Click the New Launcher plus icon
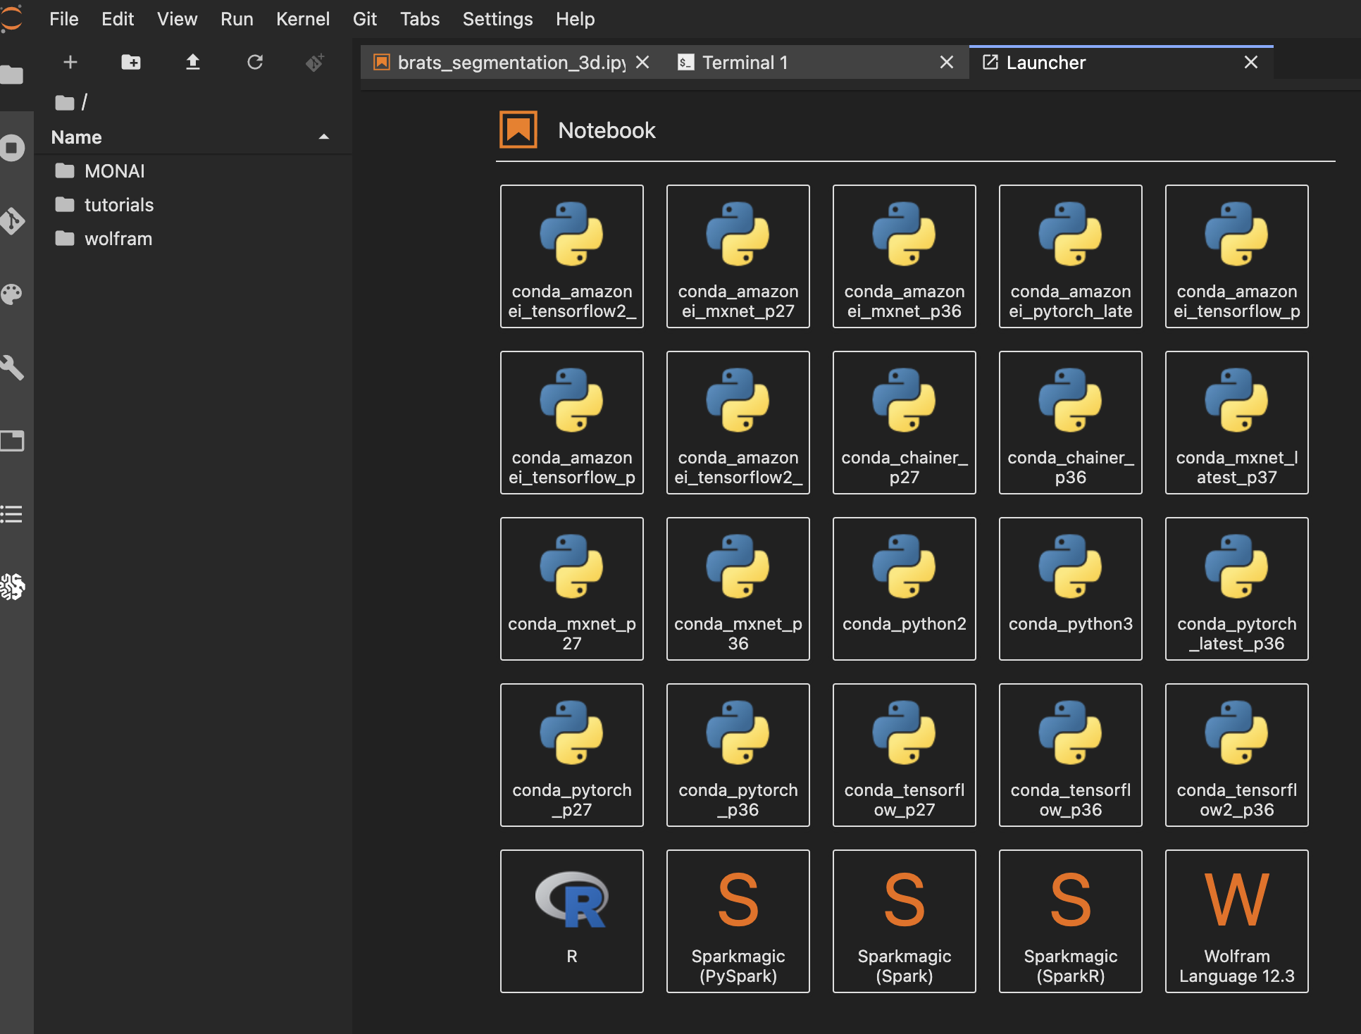Image resolution: width=1361 pixels, height=1034 pixels. [x=70, y=63]
